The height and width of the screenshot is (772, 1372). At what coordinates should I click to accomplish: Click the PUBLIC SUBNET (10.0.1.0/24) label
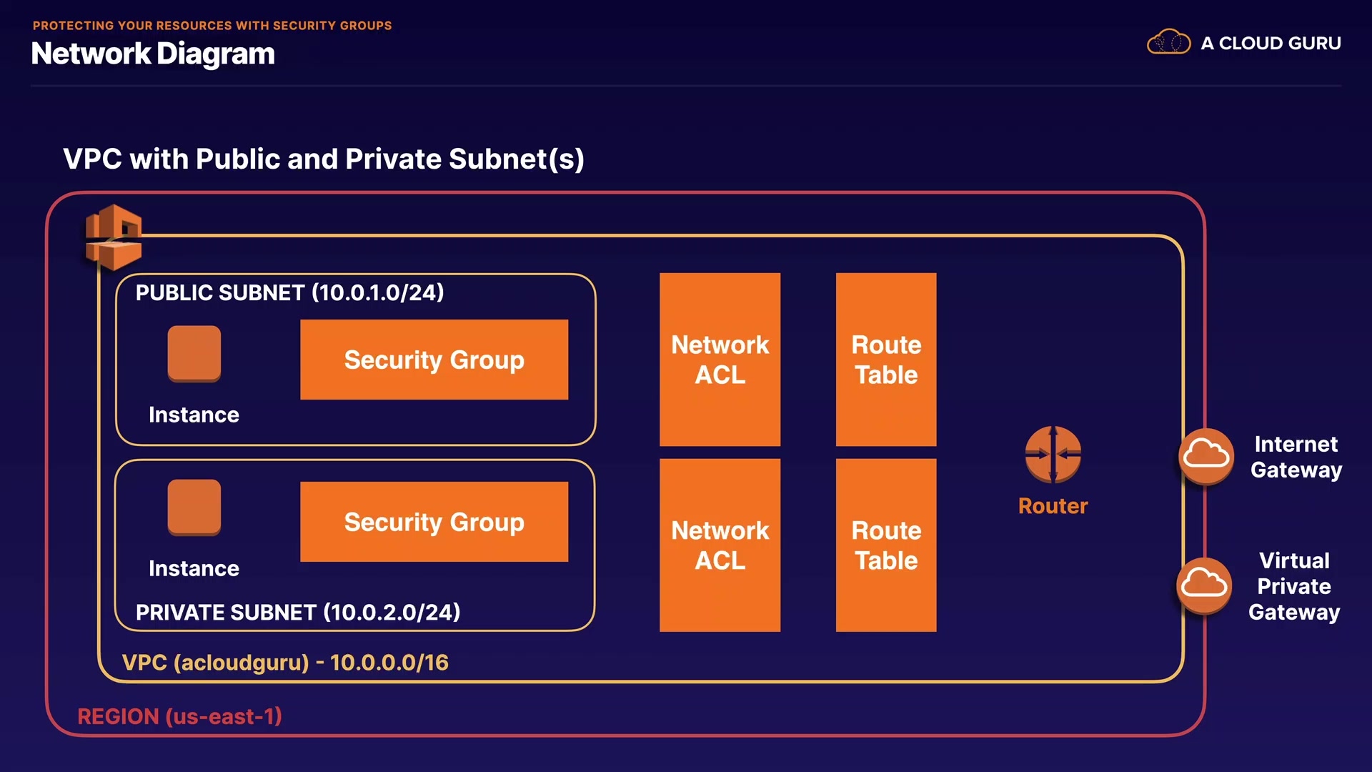(x=289, y=292)
